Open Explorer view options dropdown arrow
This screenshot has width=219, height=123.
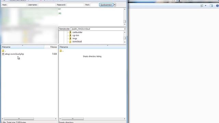click(x=205, y=5)
